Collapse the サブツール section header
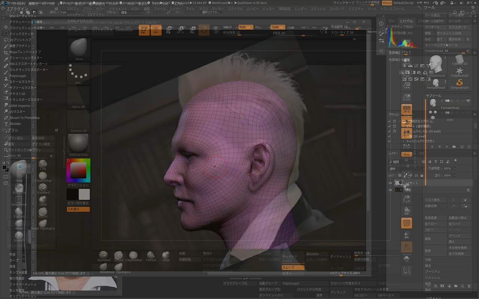 pos(434,96)
